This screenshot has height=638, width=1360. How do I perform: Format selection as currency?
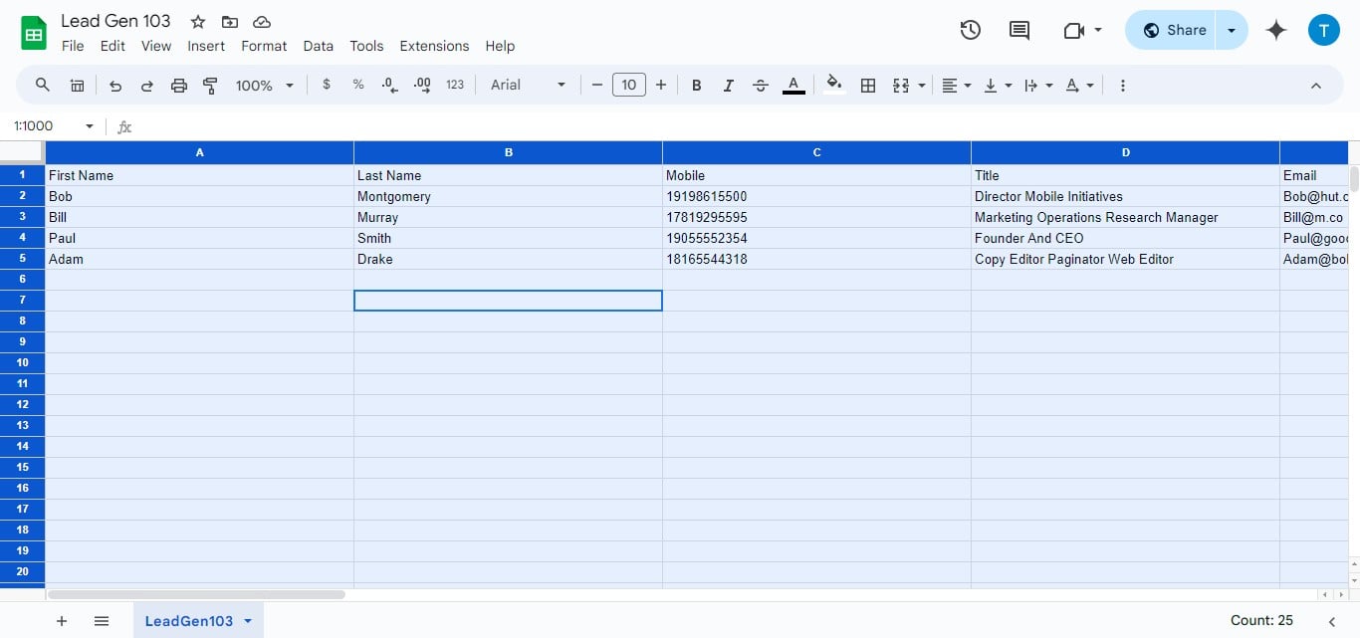(x=327, y=85)
